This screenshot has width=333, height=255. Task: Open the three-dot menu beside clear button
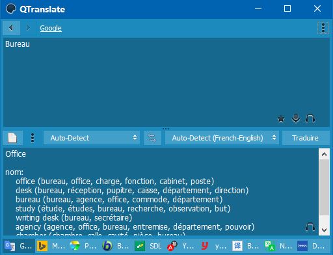pyautogui.click(x=33, y=138)
